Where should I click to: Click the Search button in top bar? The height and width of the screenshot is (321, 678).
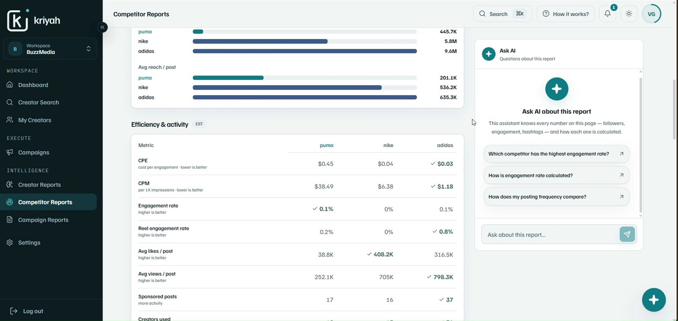(502, 14)
